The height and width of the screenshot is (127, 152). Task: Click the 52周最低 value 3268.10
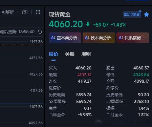coord(142,102)
